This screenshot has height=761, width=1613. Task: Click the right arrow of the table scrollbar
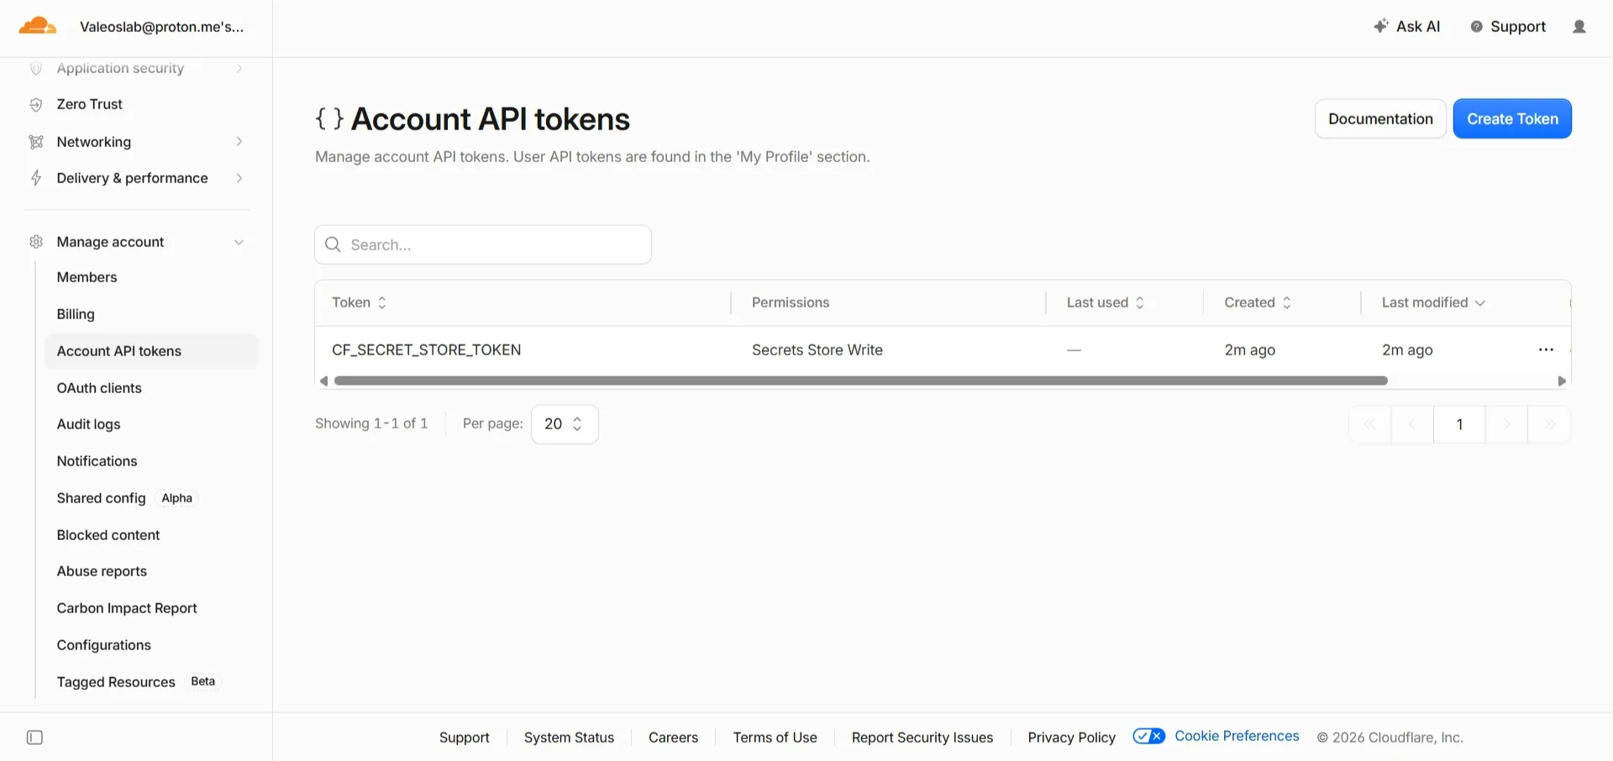(1562, 381)
